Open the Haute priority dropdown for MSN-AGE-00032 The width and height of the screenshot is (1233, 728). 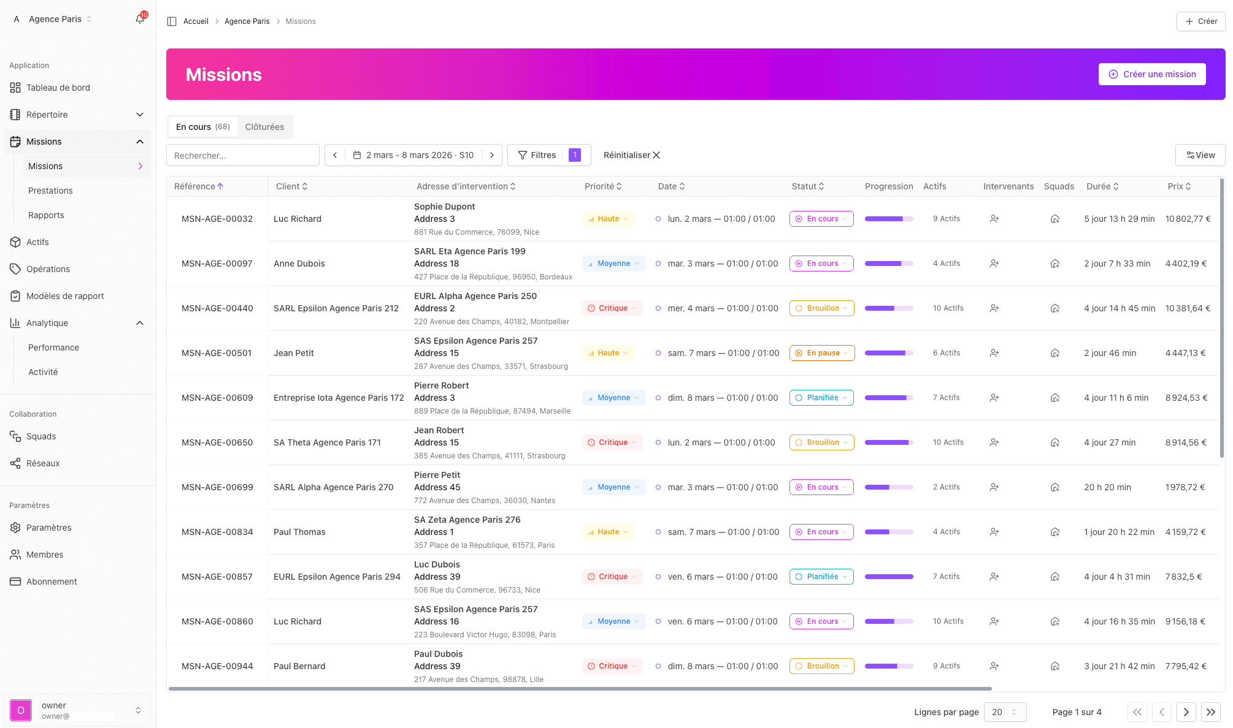point(608,218)
